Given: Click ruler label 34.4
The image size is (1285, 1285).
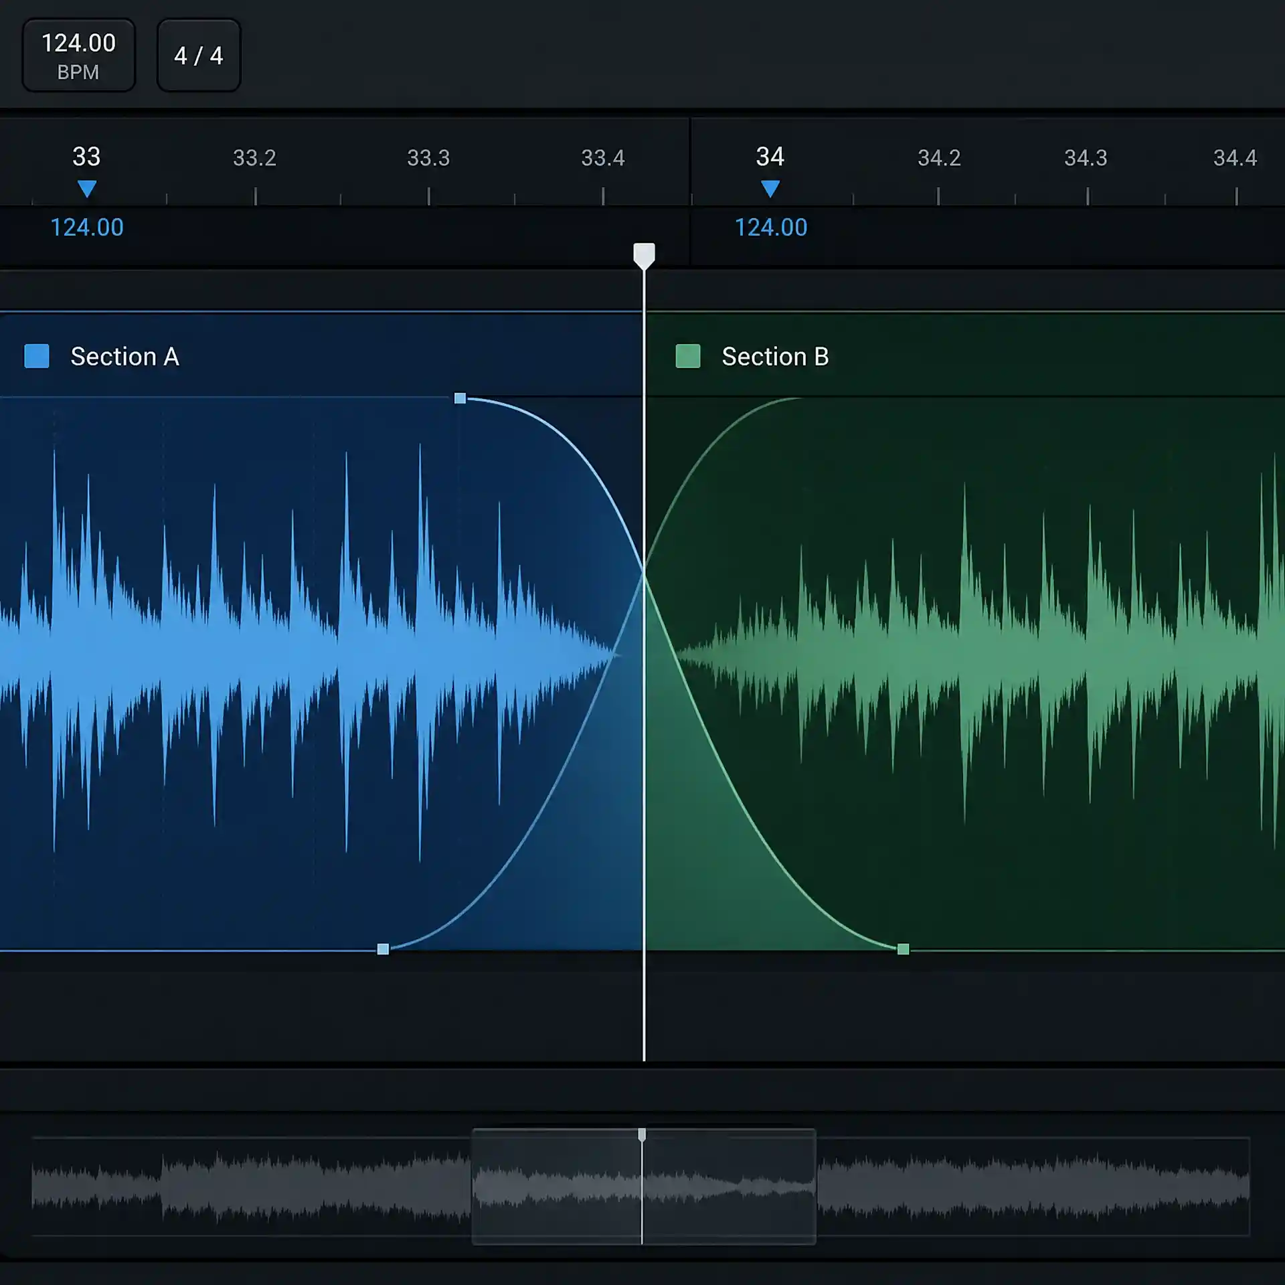Looking at the screenshot, I should pyautogui.click(x=1235, y=158).
